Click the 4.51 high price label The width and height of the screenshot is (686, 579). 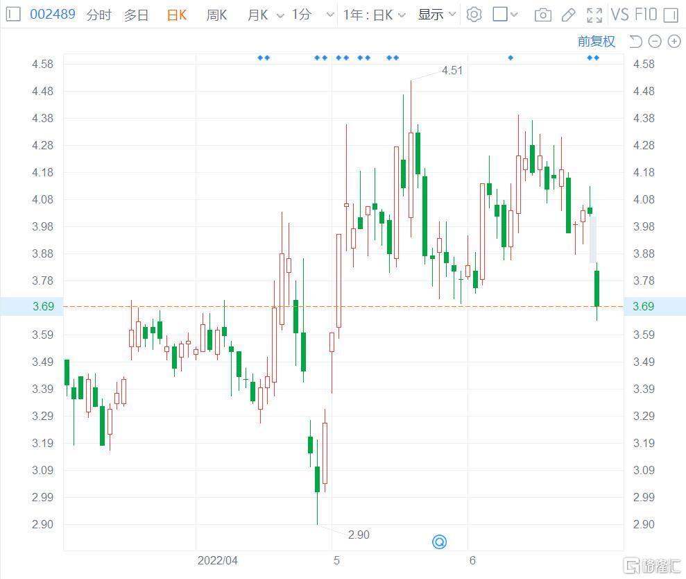(x=452, y=70)
